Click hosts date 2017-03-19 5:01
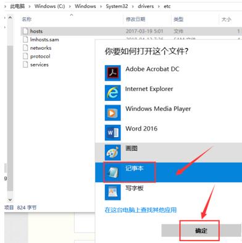Image resolution: width=242 pixels, height=243 pixels. point(144,31)
